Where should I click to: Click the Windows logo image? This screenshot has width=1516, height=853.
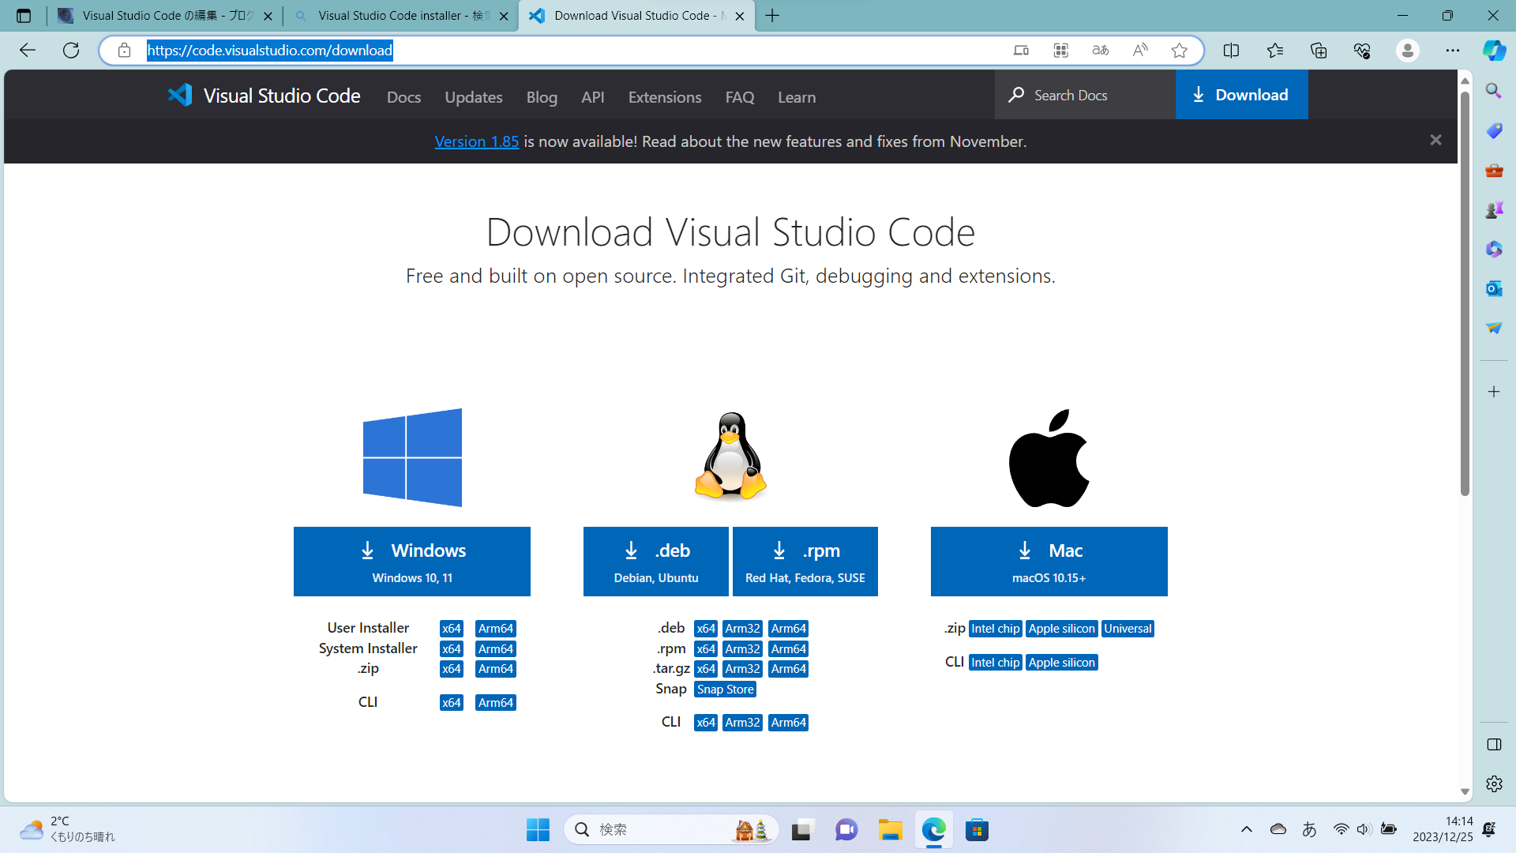tap(412, 457)
